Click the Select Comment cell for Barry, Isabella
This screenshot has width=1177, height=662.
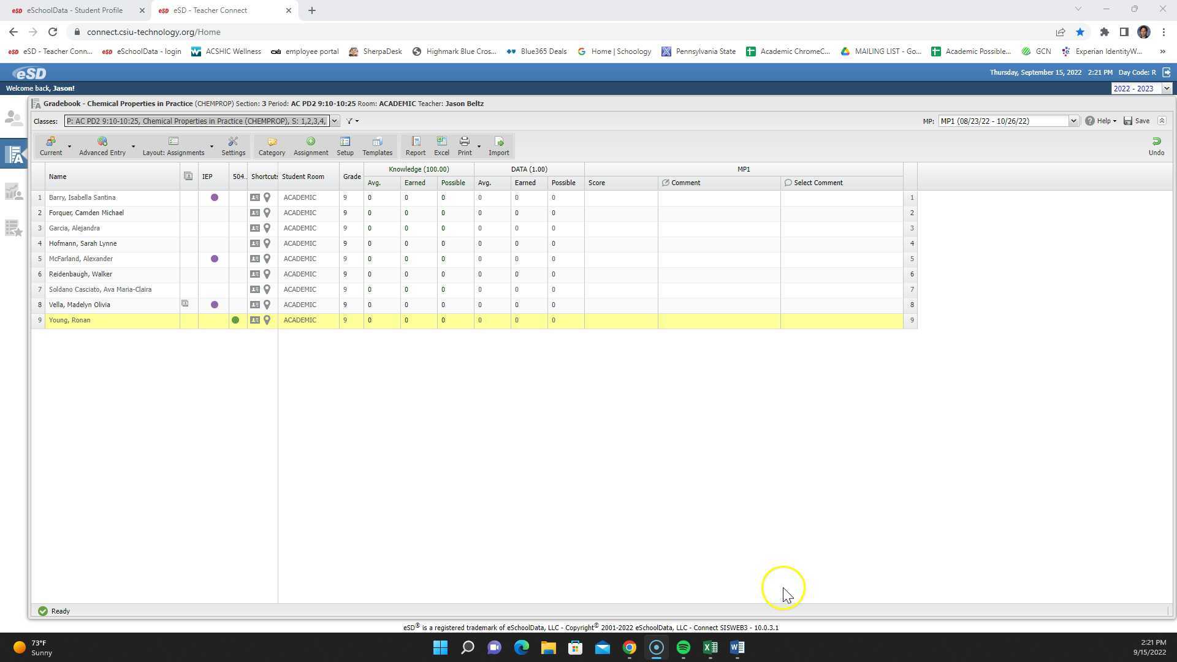click(841, 197)
